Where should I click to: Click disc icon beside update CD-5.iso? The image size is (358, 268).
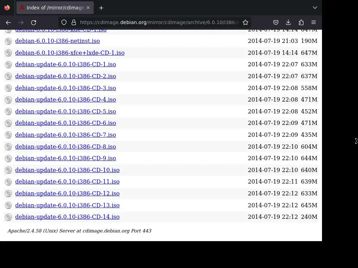(x=8, y=111)
